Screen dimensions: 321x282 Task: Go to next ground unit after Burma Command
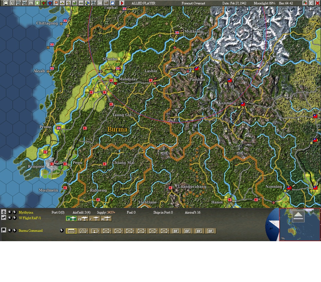click(15, 230)
